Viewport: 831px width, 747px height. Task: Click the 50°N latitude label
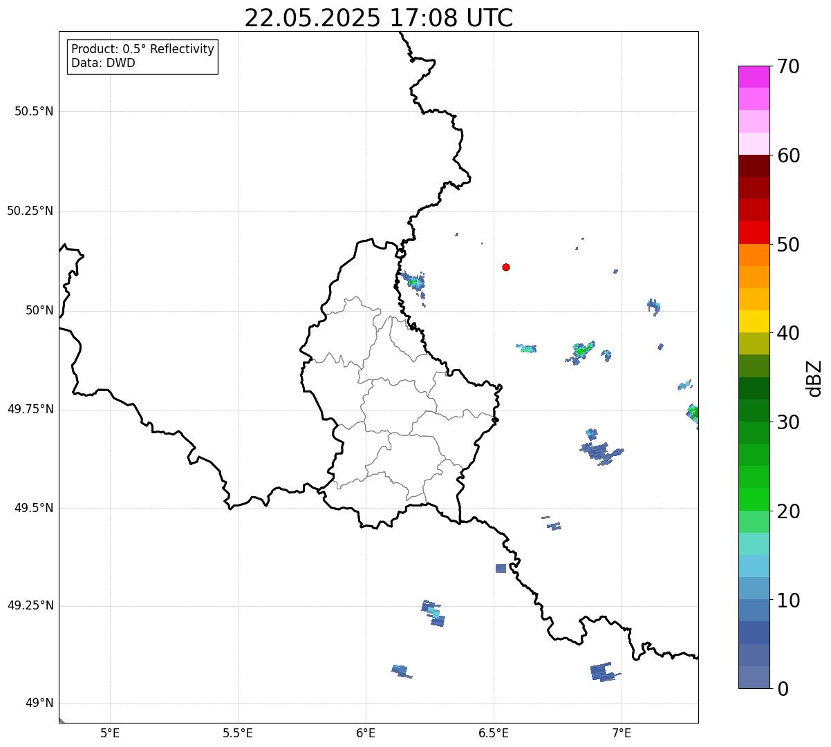coord(39,310)
